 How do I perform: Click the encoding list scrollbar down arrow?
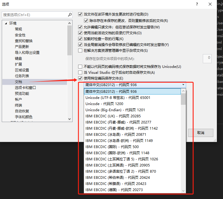tap(183, 191)
